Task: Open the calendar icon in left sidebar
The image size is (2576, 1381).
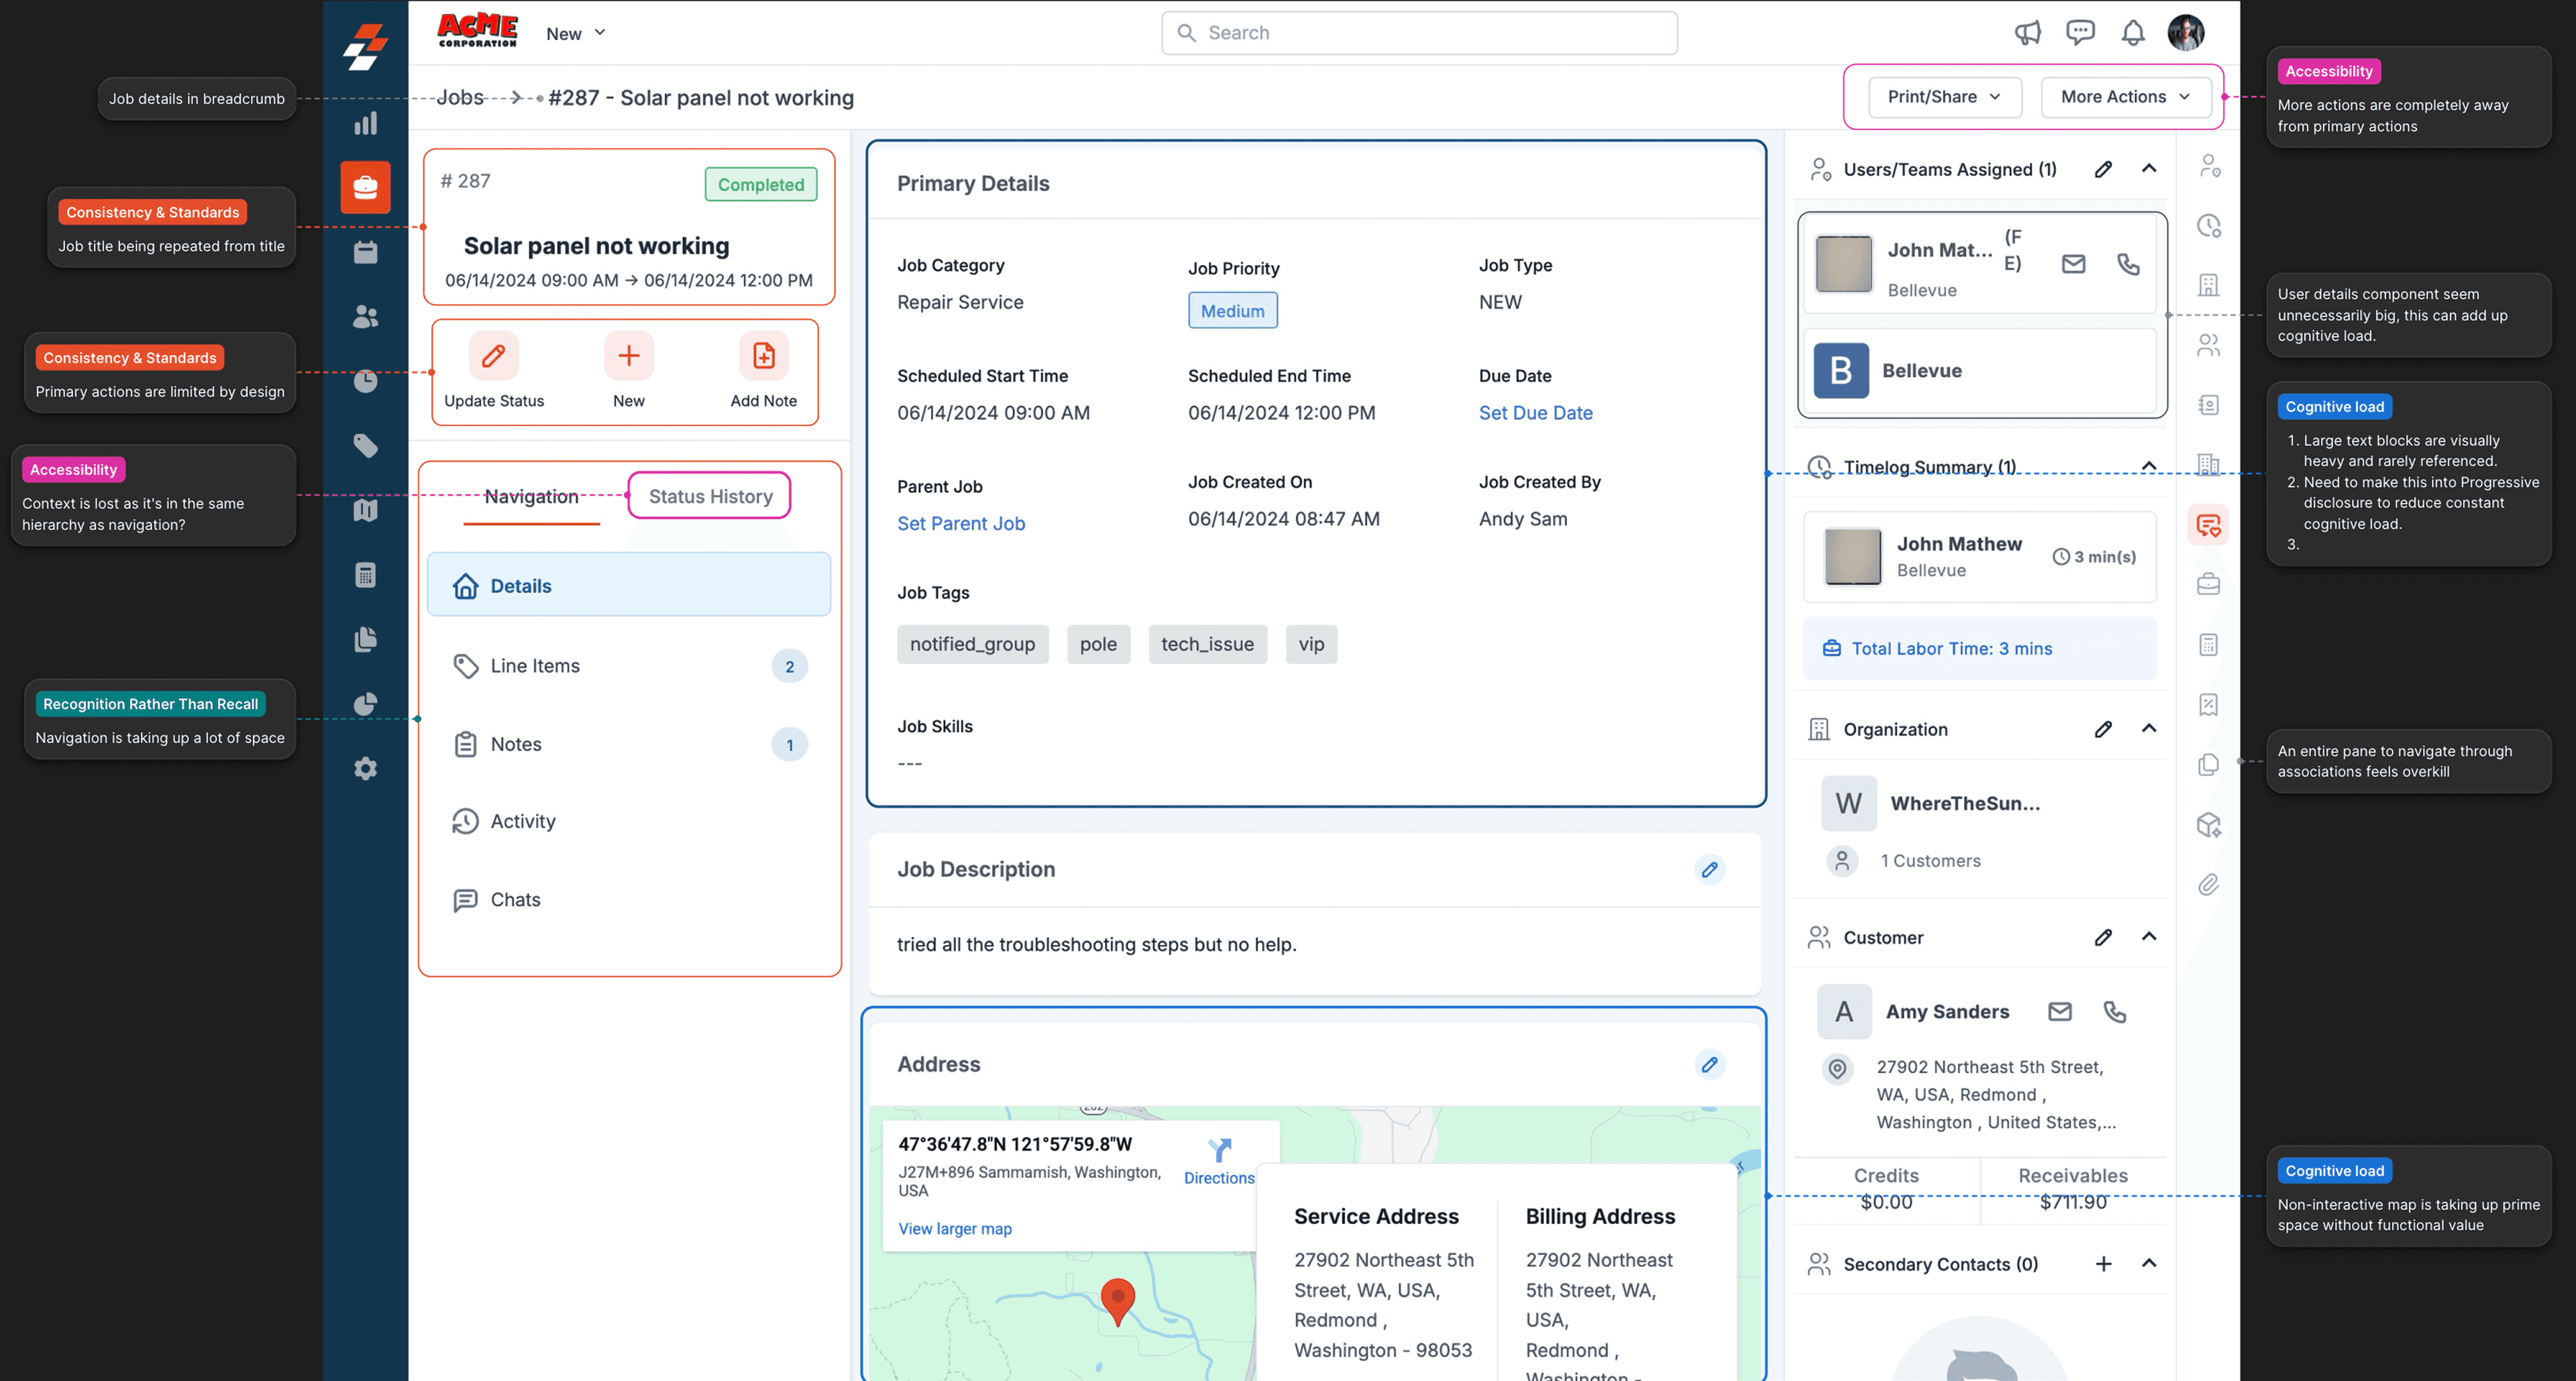Action: 365,252
